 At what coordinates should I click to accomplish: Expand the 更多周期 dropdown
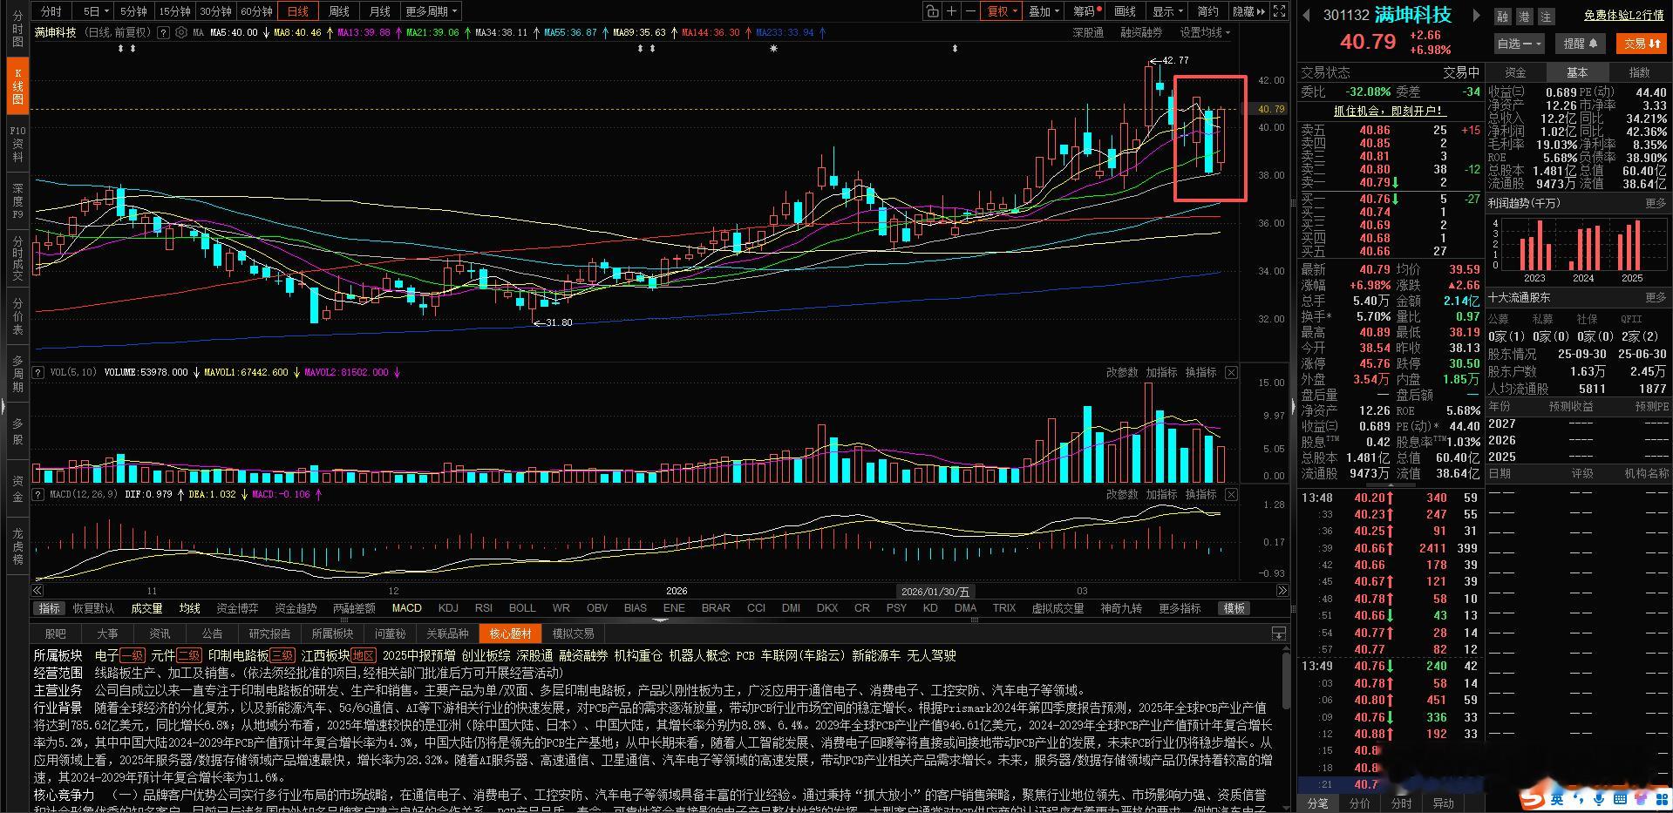[x=431, y=11]
